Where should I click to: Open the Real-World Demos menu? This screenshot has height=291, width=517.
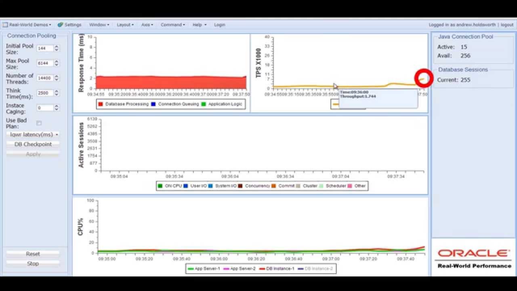[x=27, y=25]
